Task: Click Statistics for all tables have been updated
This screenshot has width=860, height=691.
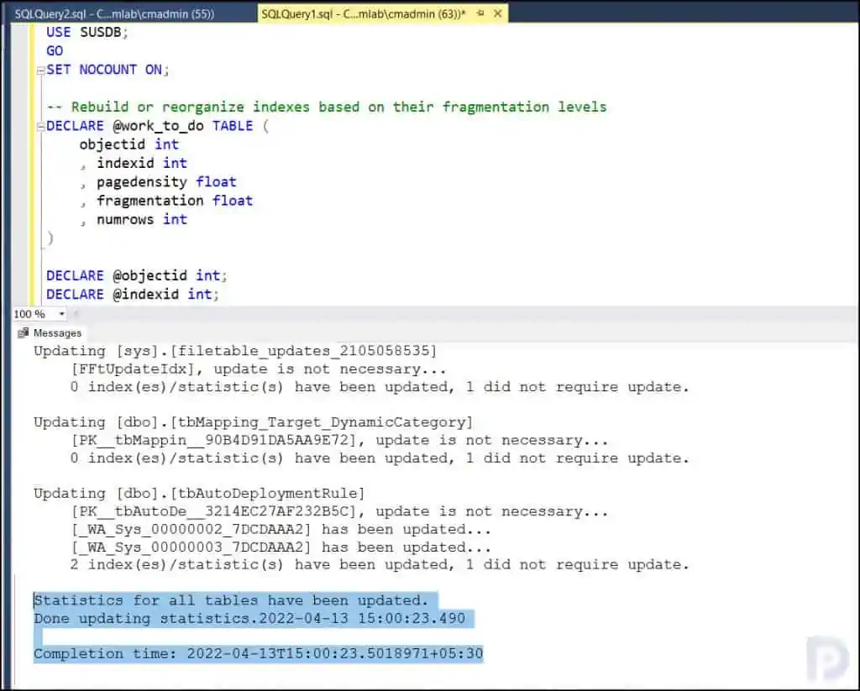Action: pos(231,600)
